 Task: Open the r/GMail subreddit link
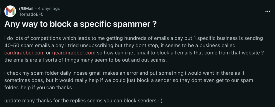coord(26,9)
